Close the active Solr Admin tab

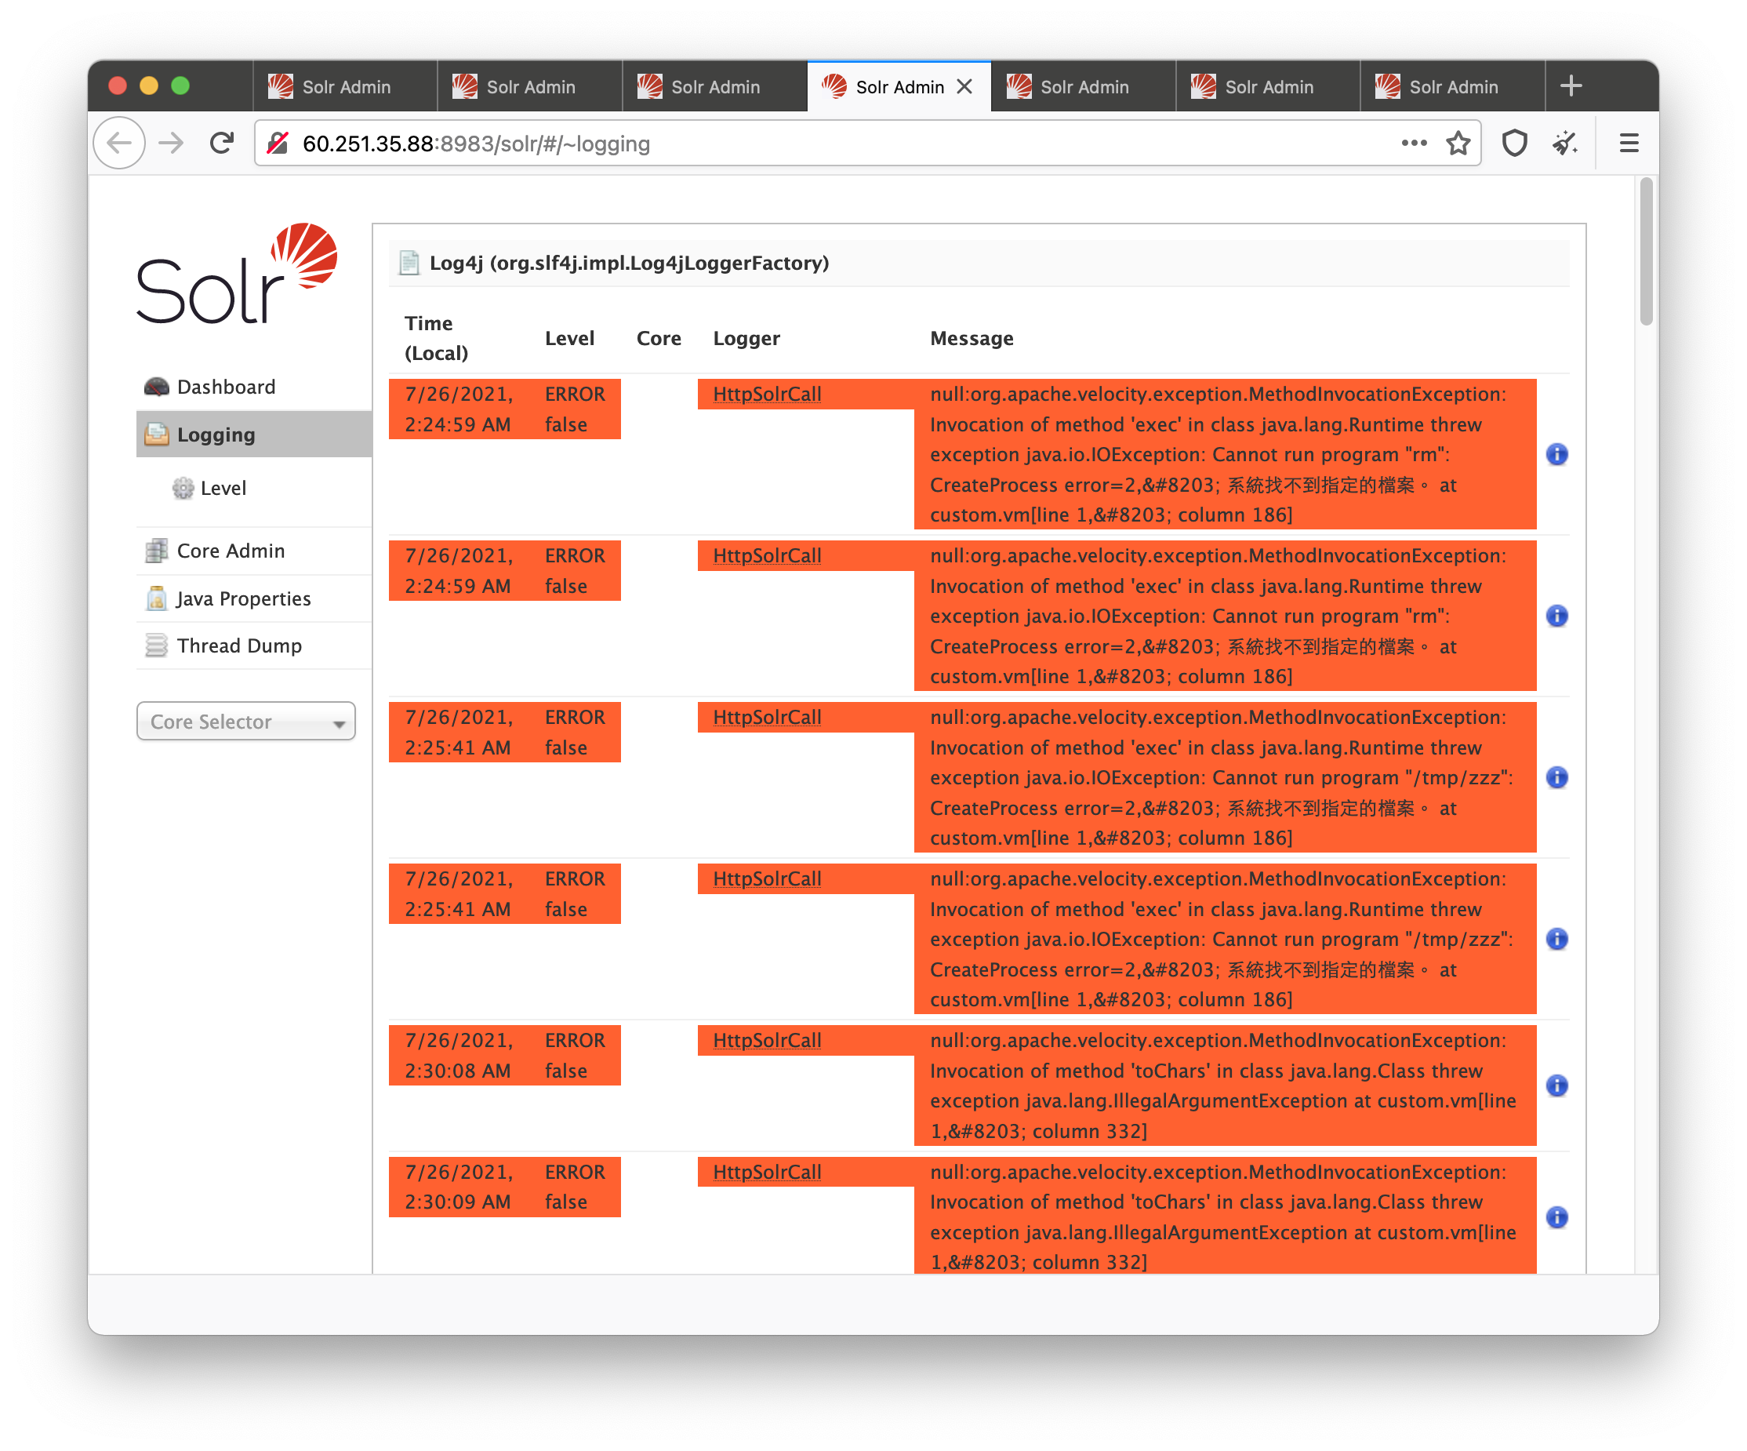pos(964,86)
